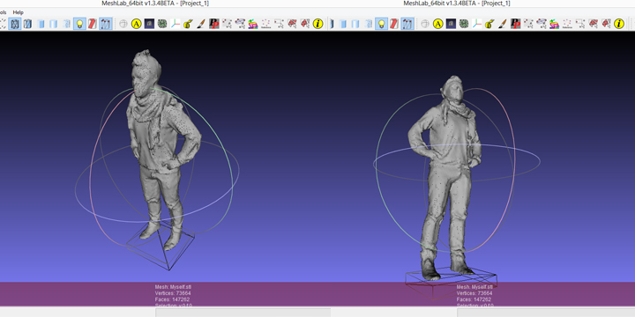
Task: Select the axis manipulator icon in left window
Action: (x=175, y=24)
